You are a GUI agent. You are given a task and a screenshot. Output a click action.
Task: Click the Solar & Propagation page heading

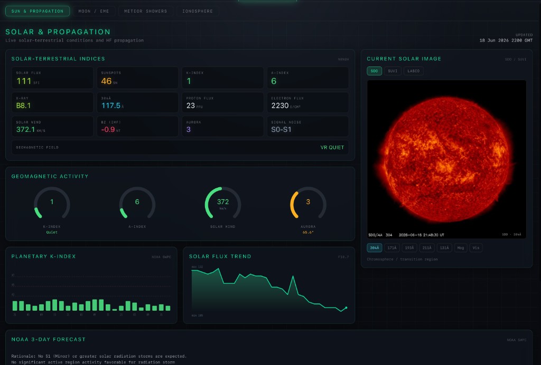[58, 32]
